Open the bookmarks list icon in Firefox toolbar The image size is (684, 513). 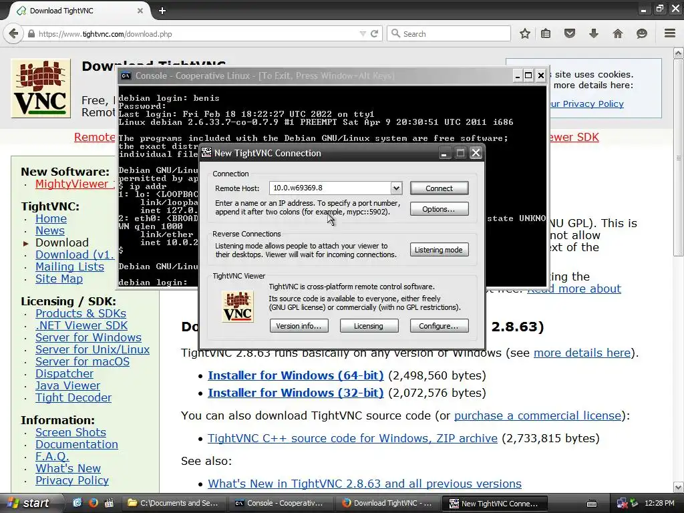[546, 33]
